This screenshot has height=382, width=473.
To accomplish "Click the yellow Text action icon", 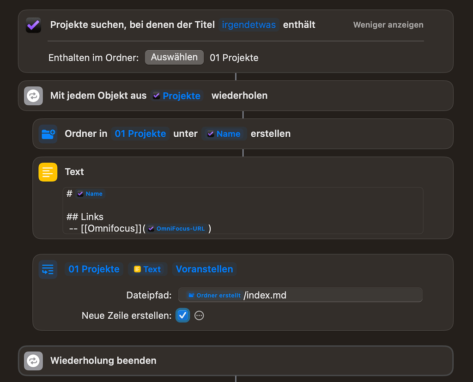I will [48, 172].
